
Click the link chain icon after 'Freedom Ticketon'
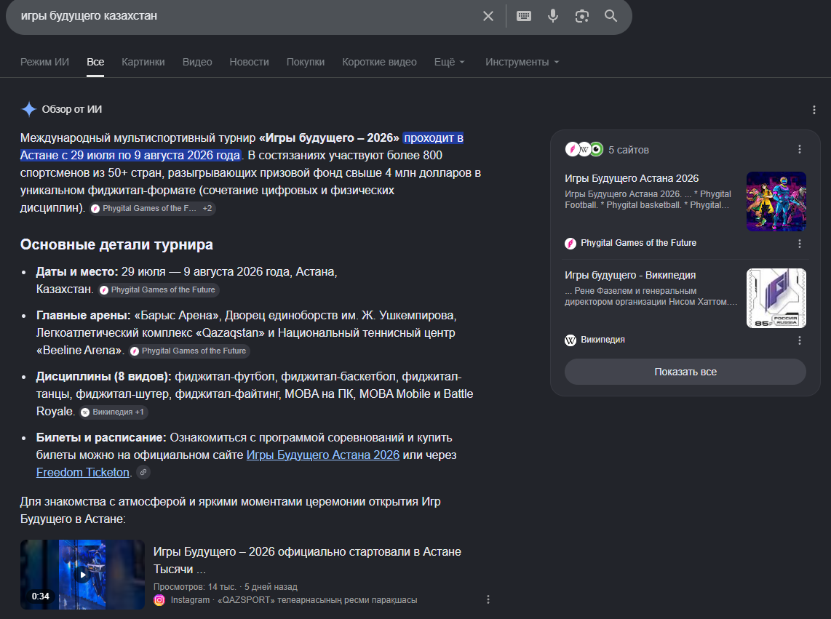143,472
